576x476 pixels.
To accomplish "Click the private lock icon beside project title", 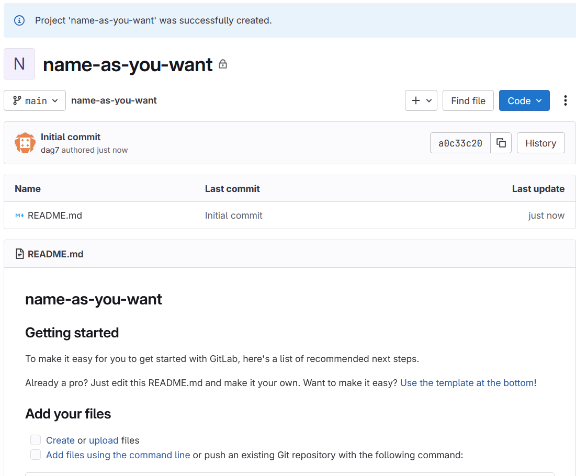I will [x=223, y=64].
